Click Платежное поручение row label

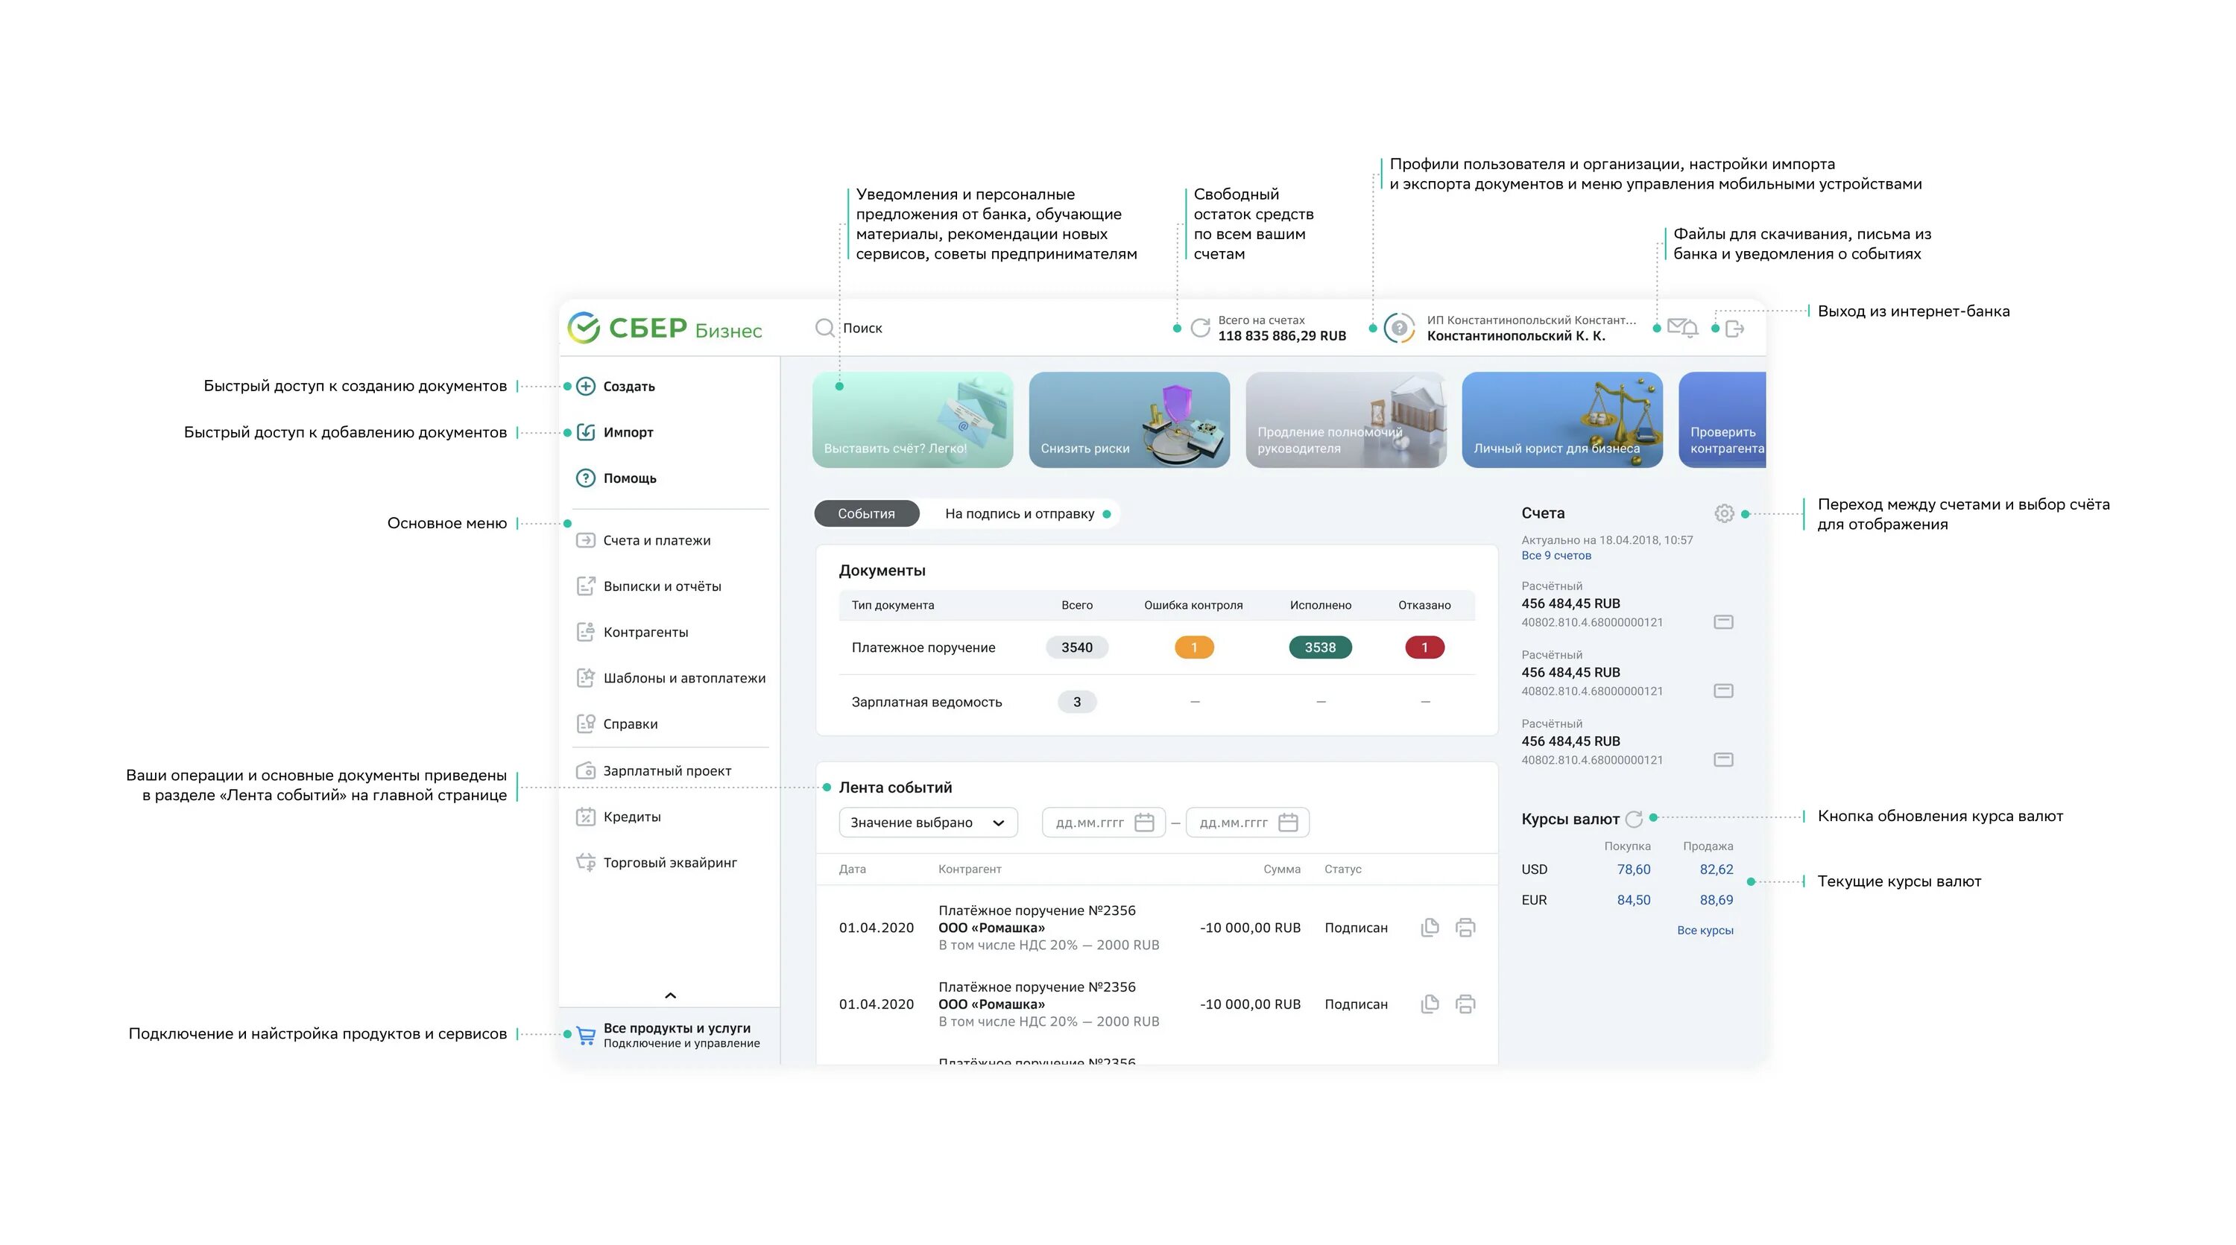[x=923, y=647]
